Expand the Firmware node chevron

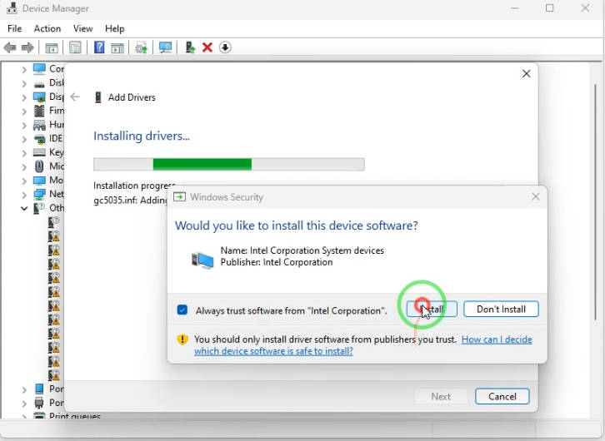pos(24,111)
